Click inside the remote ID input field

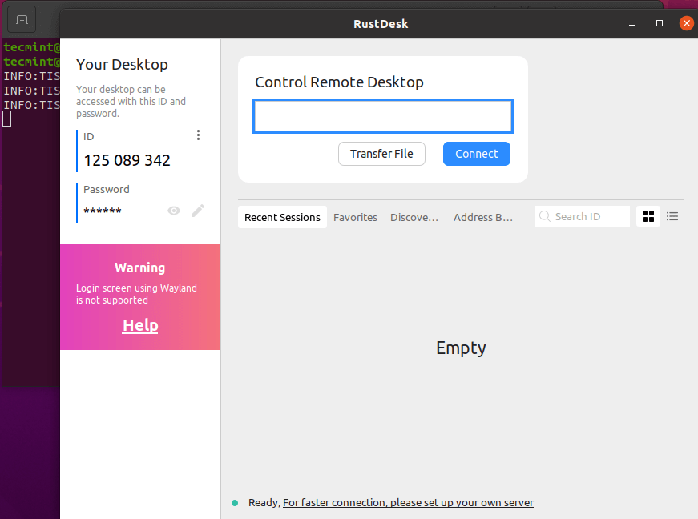pyautogui.click(x=382, y=116)
